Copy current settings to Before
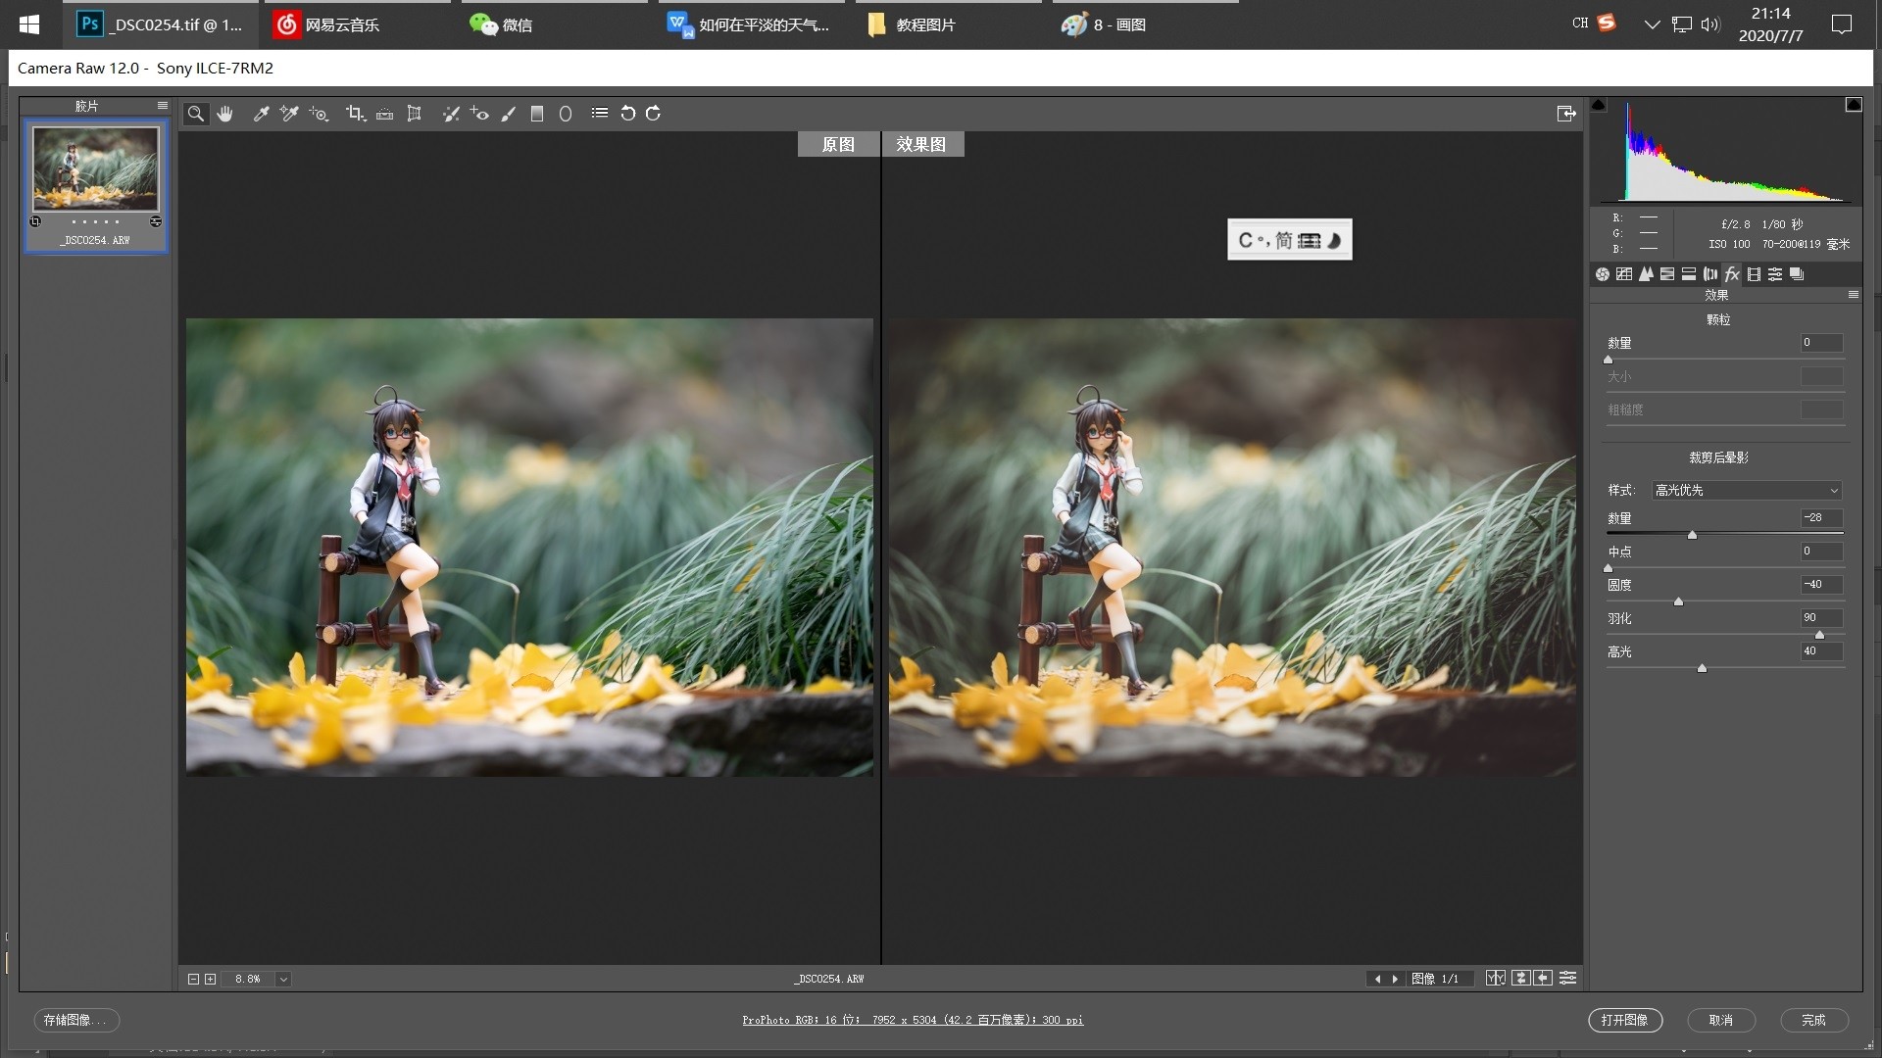This screenshot has height=1058, width=1882. coord(1544,978)
